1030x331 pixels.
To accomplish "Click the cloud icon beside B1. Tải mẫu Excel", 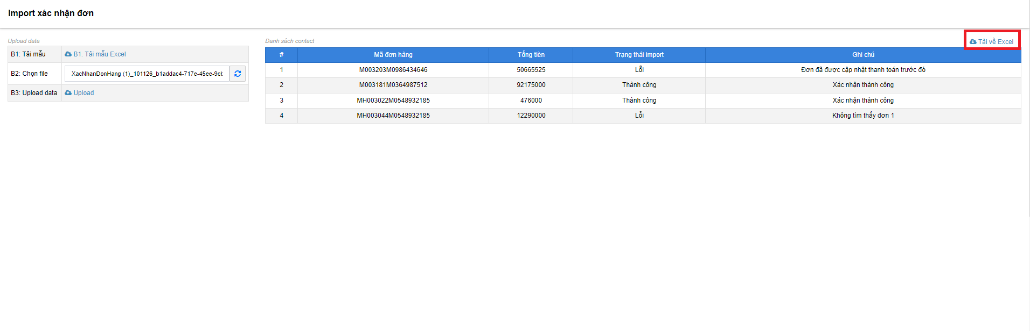I will tap(68, 54).
